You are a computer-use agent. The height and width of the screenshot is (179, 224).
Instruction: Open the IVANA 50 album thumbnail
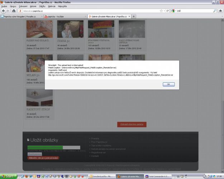70,29
